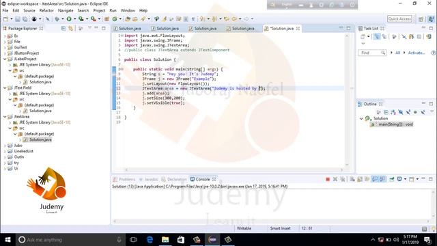437x246 pixels.
Task: Click the Windows Start button
Action: [x=8, y=240]
